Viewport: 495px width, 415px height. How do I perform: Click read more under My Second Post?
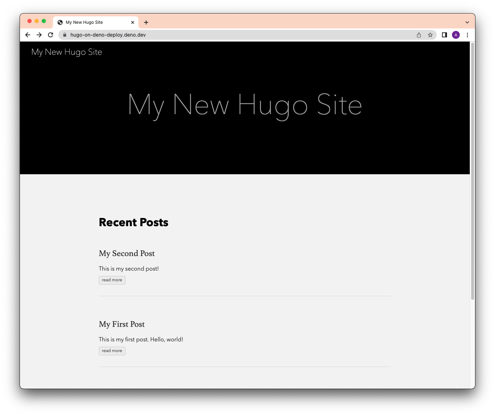pos(112,280)
